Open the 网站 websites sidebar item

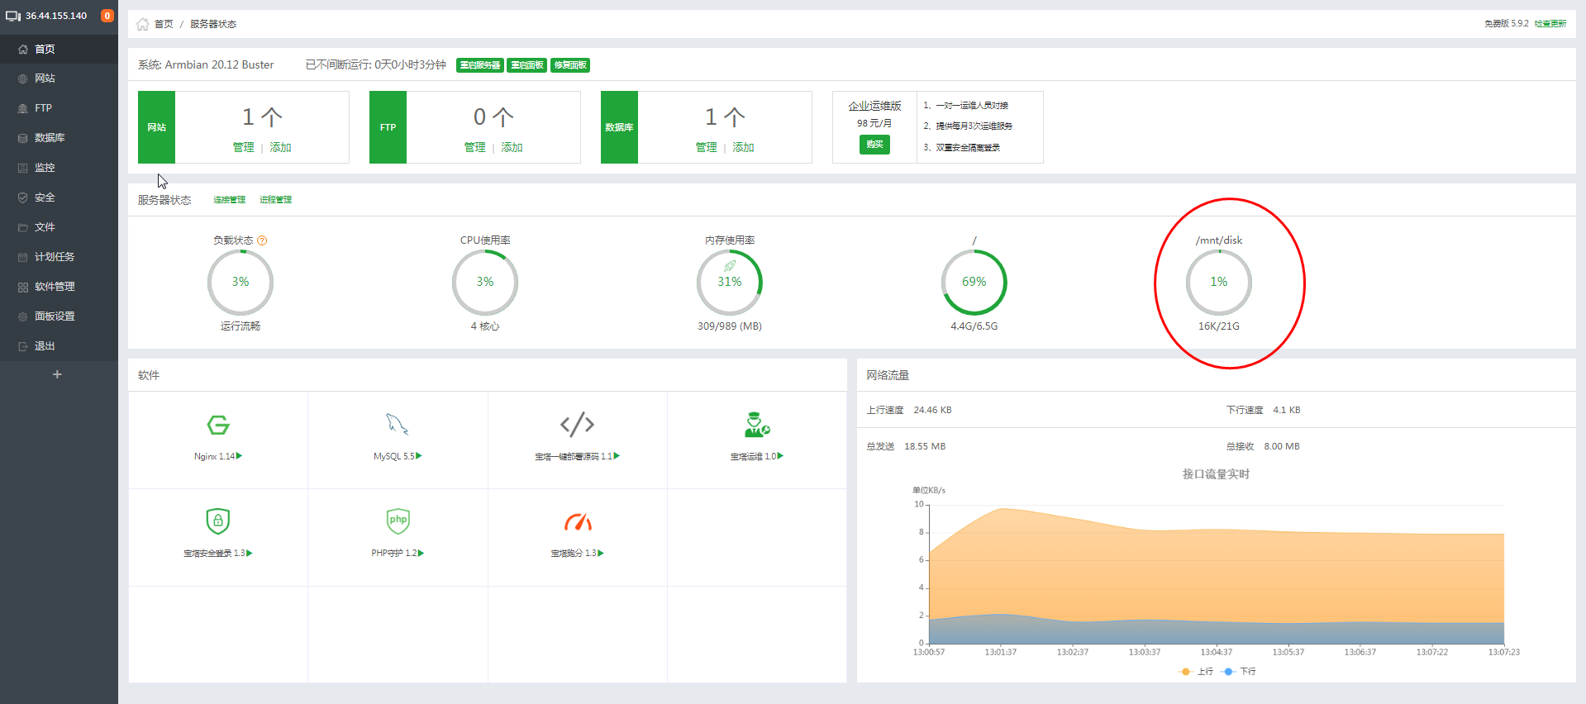tap(59, 78)
